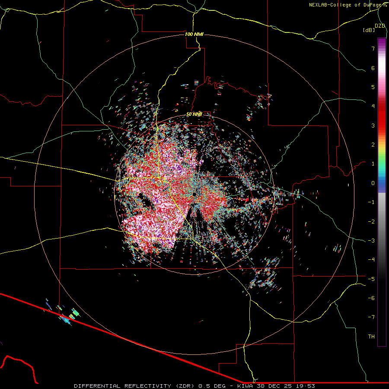
Task: Click the 0 value on the scale
Action: (x=373, y=183)
